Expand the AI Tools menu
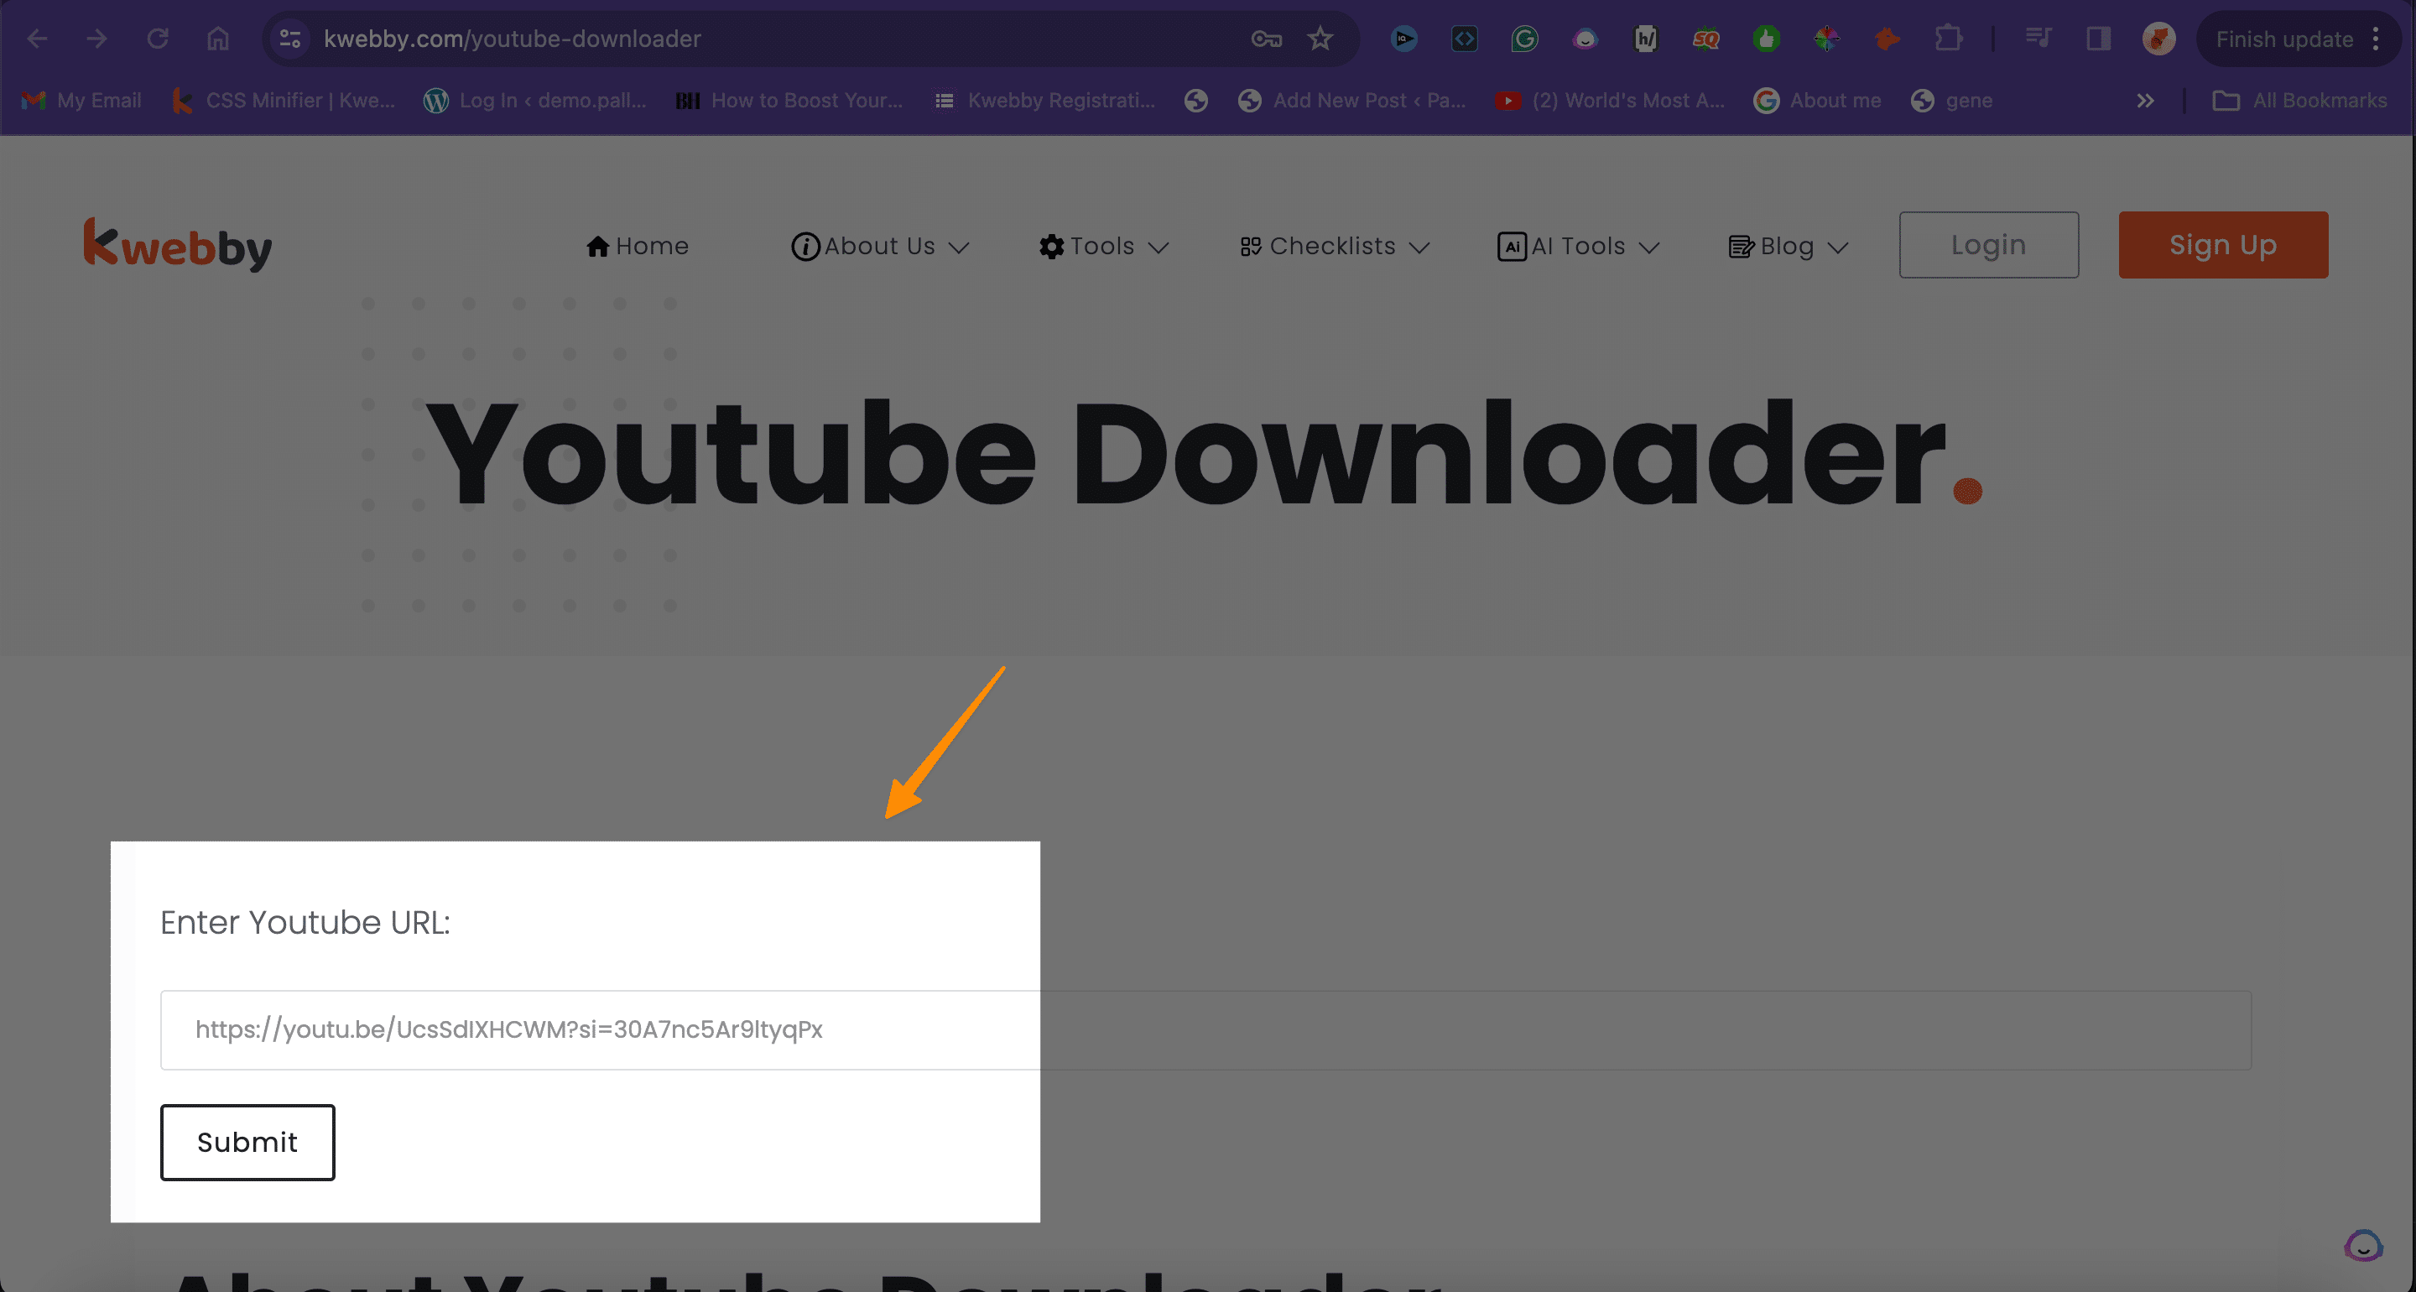 pos(1579,246)
